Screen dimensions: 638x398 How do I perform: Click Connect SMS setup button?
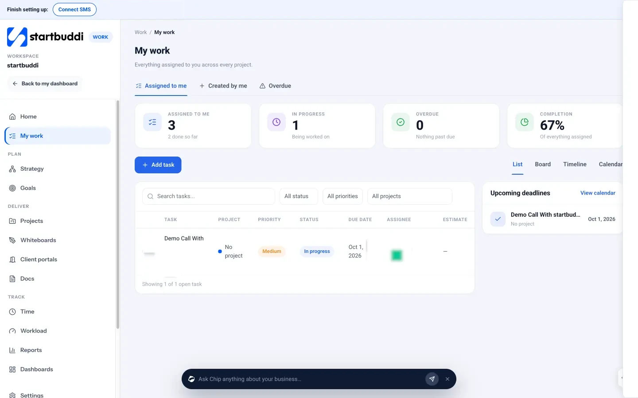(x=74, y=9)
